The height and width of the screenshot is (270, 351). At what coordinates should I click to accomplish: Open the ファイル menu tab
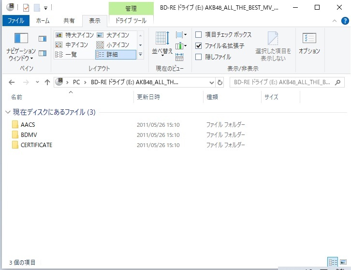click(x=16, y=21)
